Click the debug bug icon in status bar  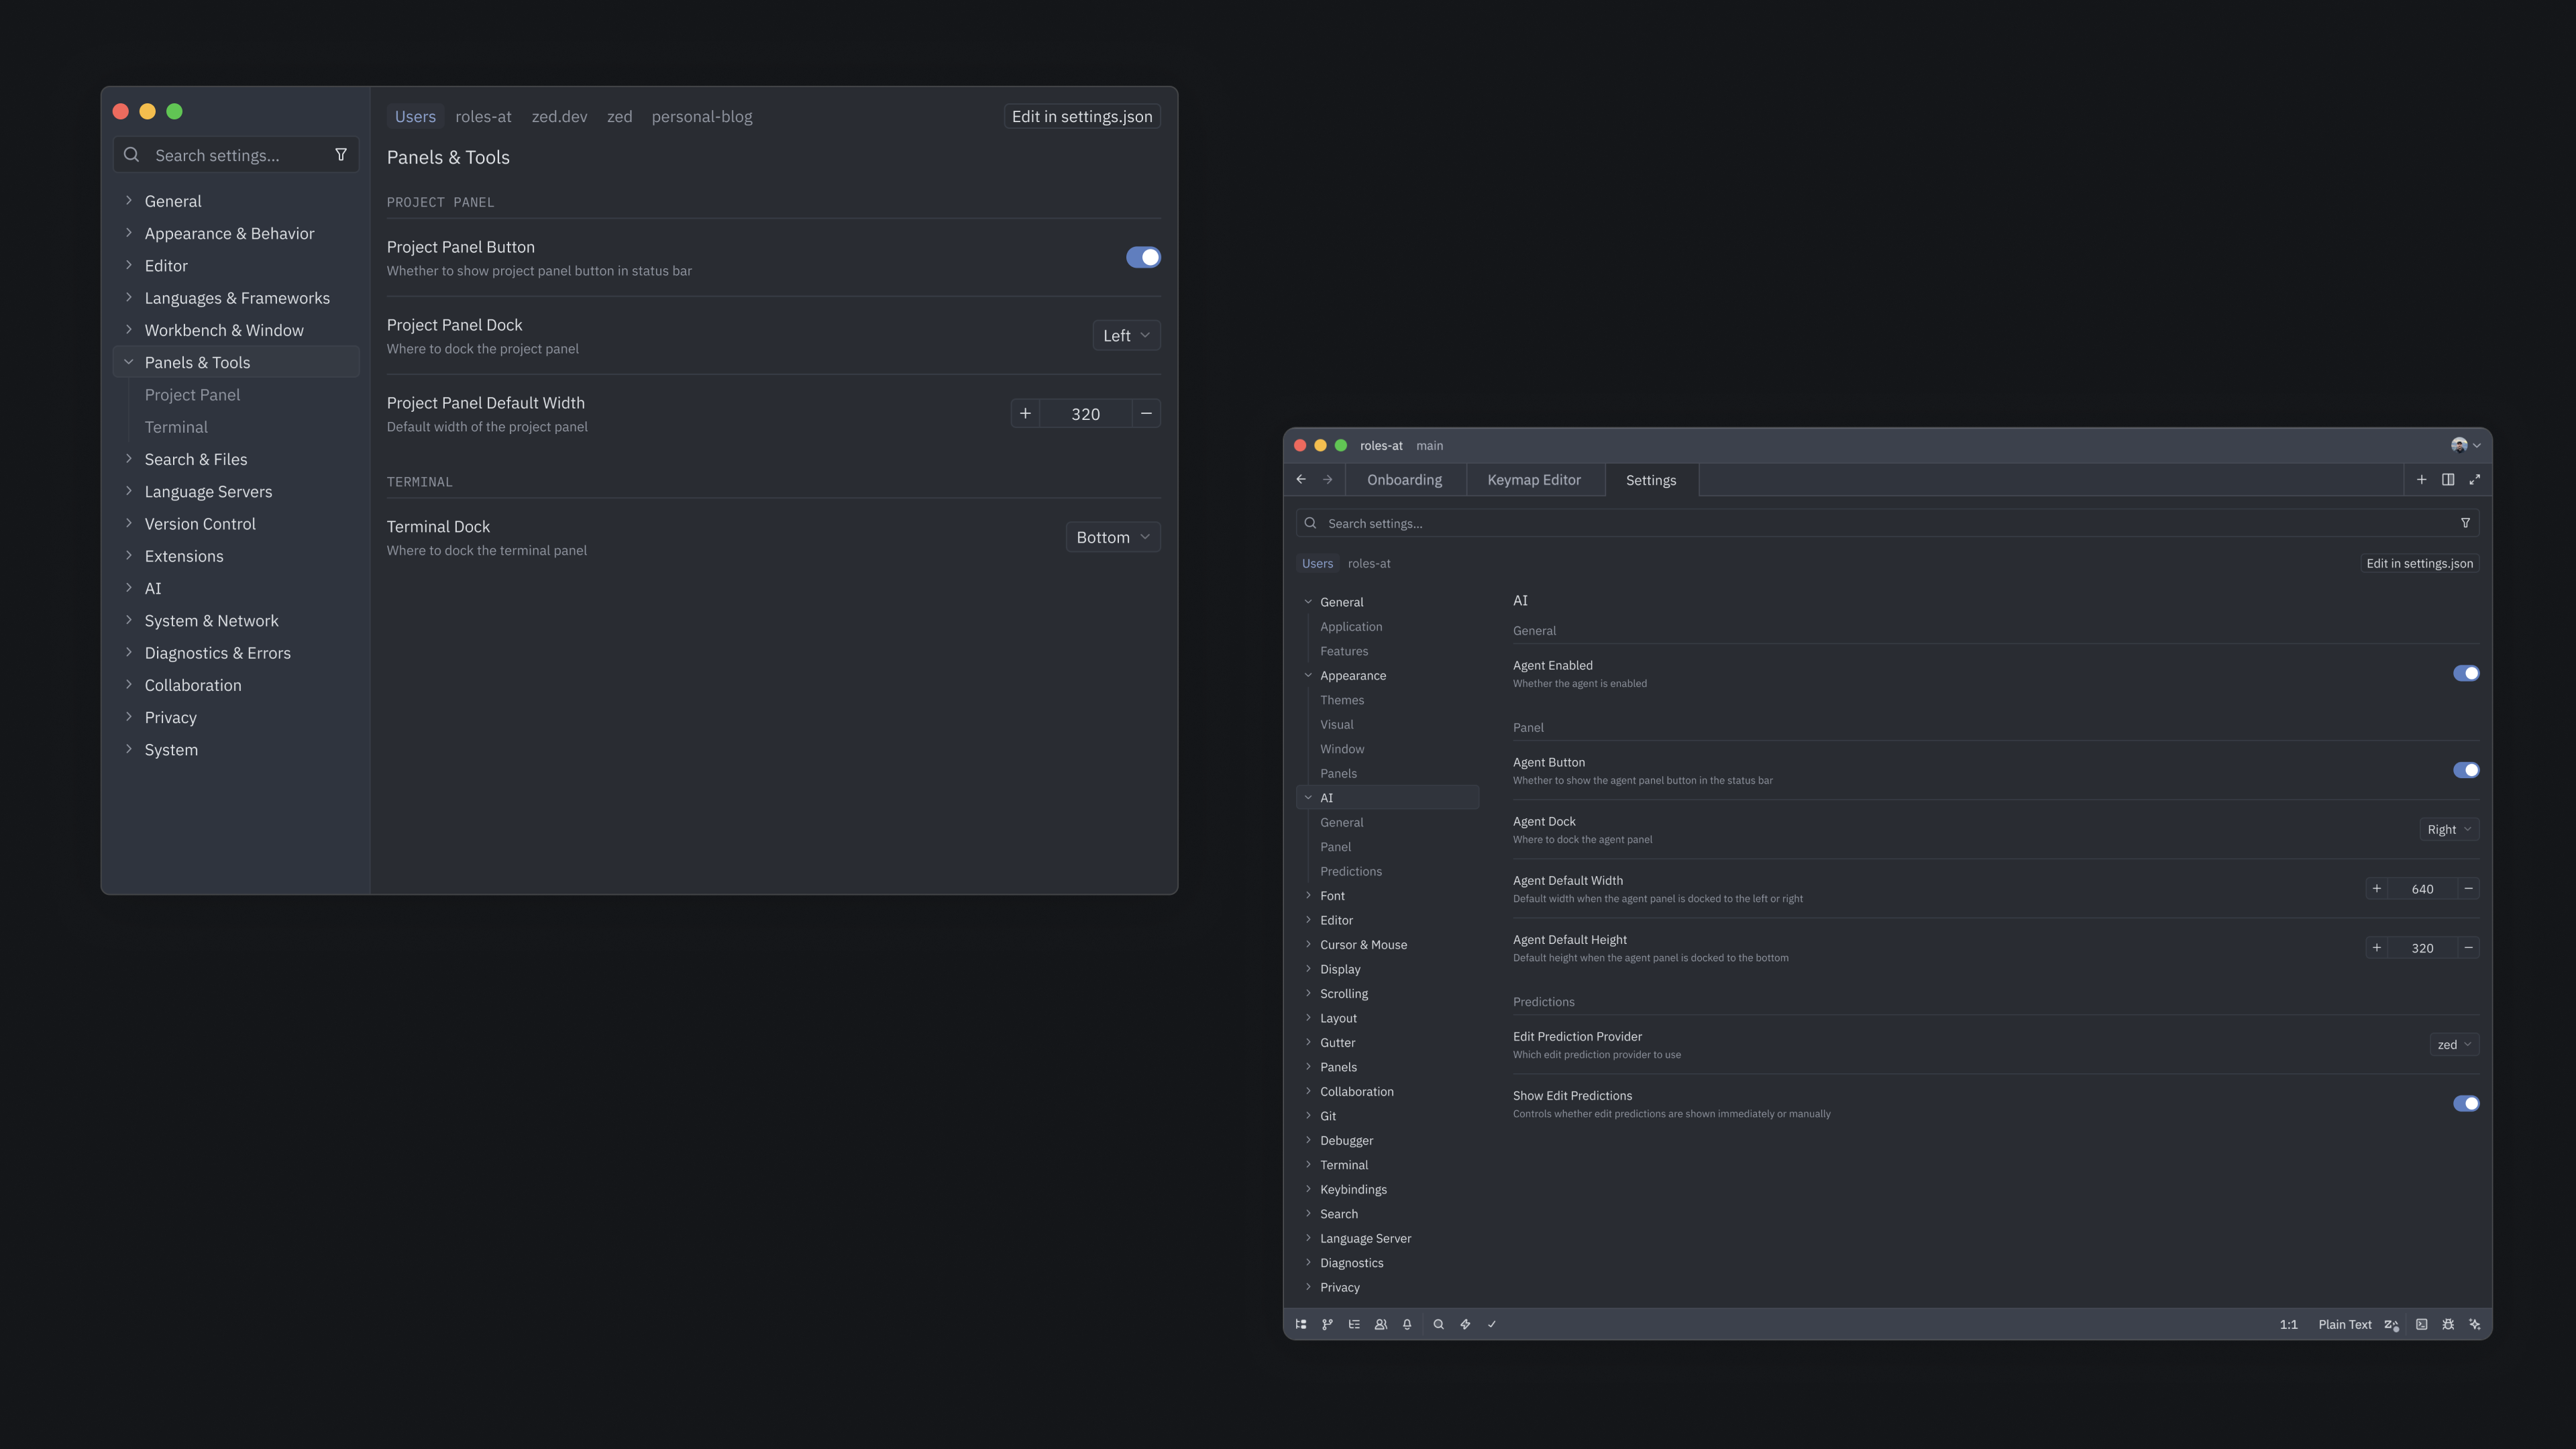(2448, 1324)
